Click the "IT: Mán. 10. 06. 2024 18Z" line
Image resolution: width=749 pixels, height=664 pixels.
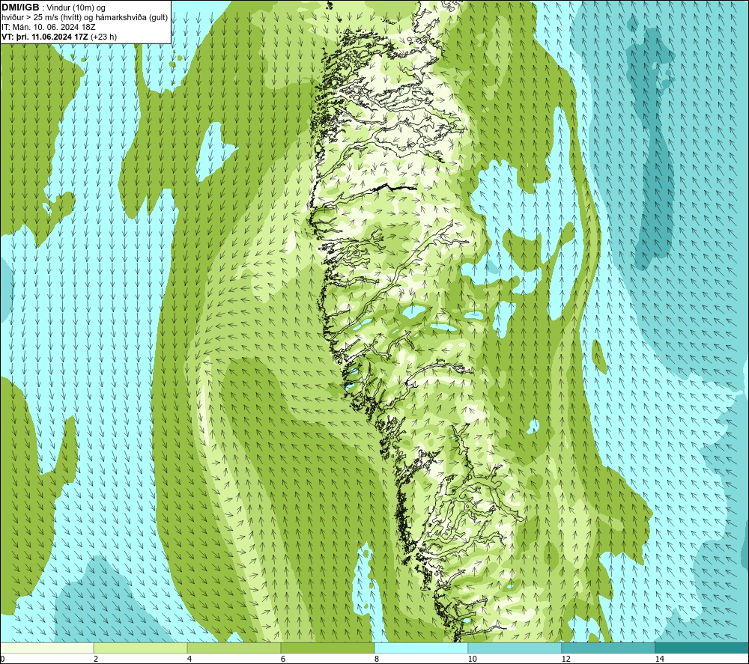pyautogui.click(x=48, y=27)
